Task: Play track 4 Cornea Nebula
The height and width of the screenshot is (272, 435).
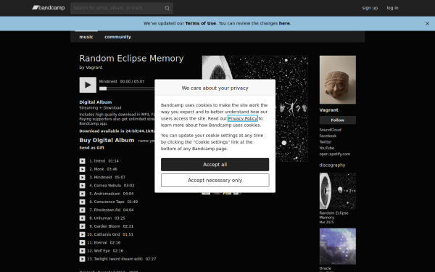Action: (83, 186)
